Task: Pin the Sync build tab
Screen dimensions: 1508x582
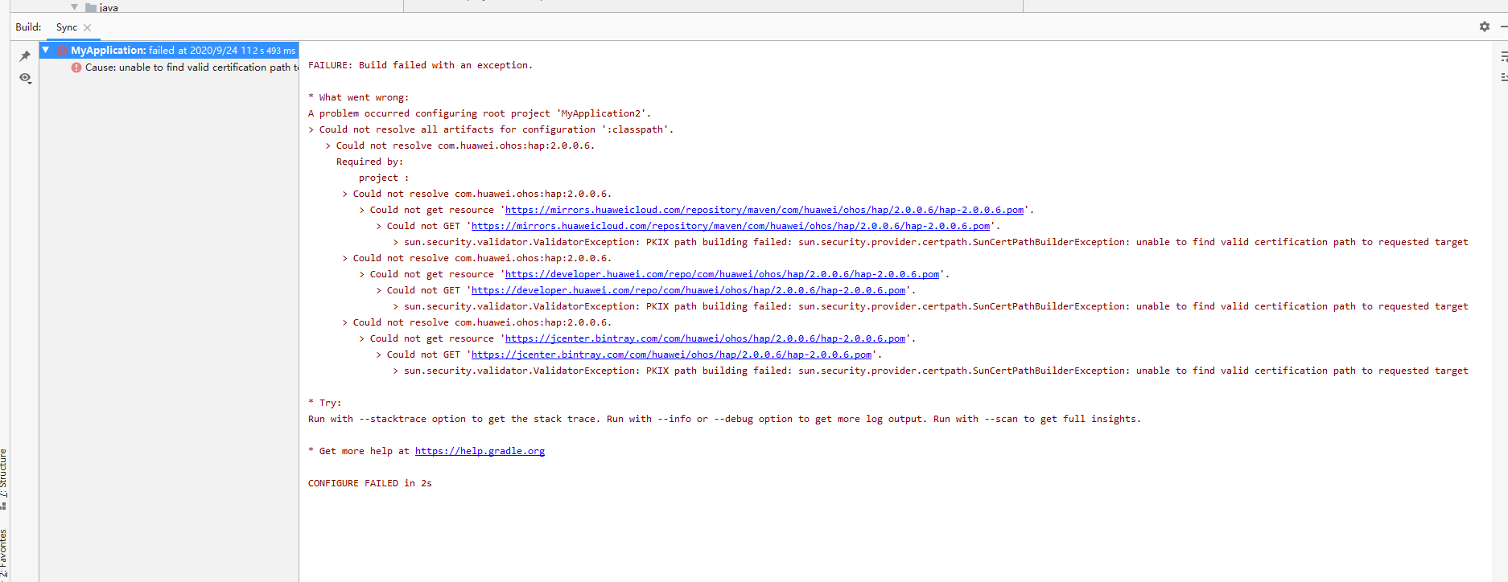Action: (x=25, y=56)
